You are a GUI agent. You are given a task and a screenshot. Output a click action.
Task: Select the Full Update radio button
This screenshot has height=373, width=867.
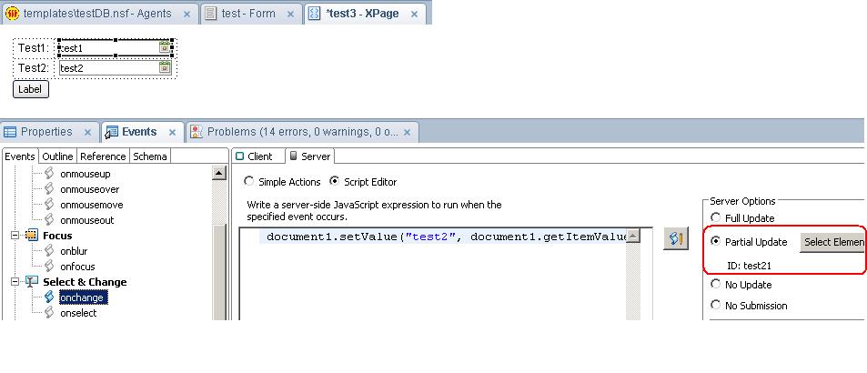(716, 218)
